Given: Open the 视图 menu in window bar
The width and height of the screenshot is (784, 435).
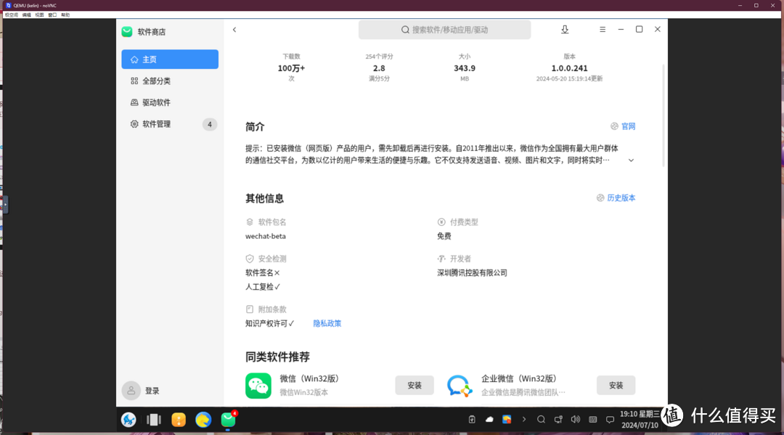Looking at the screenshot, I should click(x=39, y=14).
